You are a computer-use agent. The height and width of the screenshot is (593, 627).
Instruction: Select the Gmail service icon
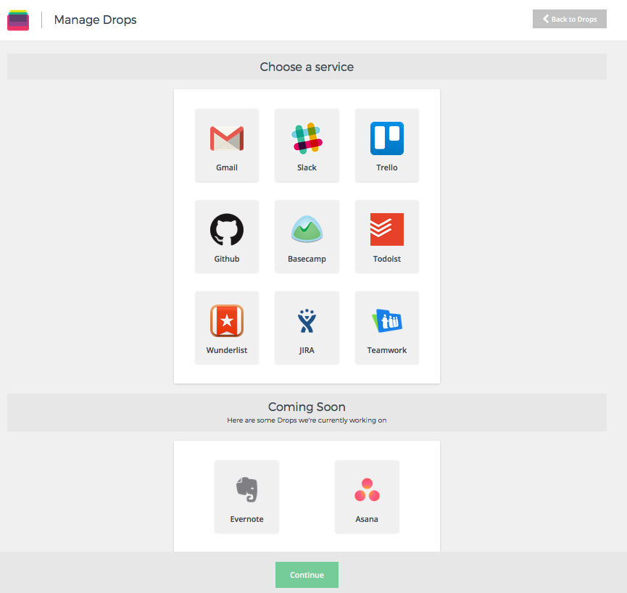click(227, 138)
